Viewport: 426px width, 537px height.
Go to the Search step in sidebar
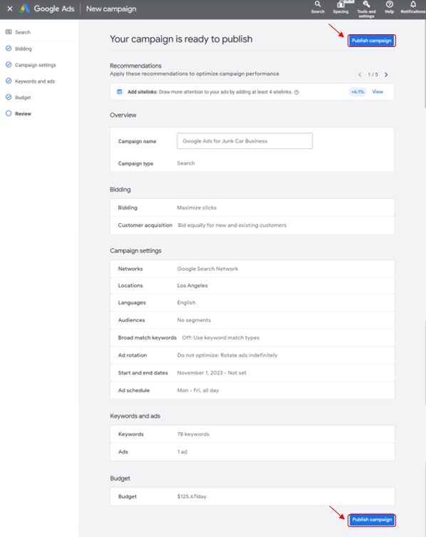point(23,32)
